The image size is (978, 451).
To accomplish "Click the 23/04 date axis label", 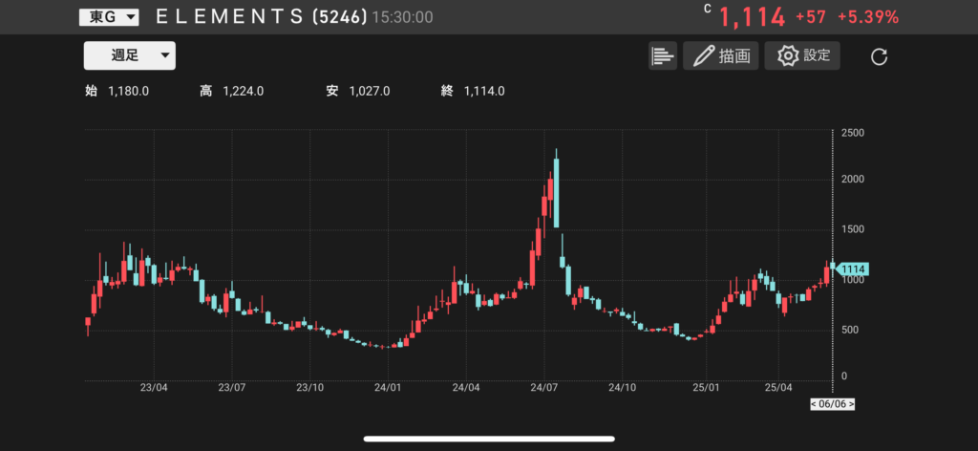I will (154, 387).
